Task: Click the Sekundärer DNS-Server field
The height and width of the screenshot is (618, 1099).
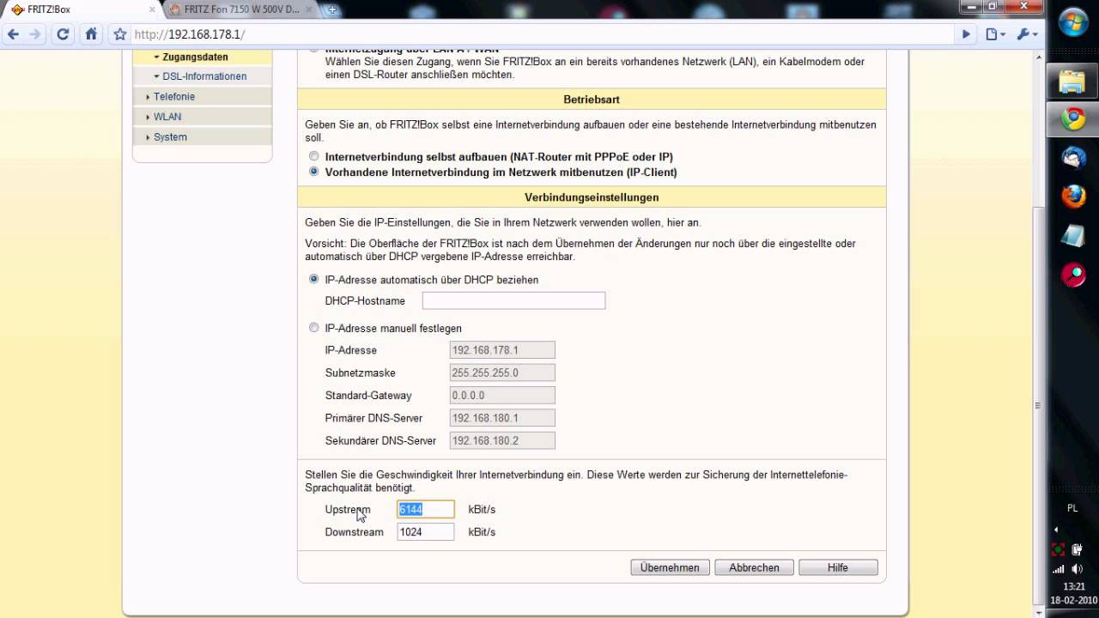Action: (x=502, y=440)
